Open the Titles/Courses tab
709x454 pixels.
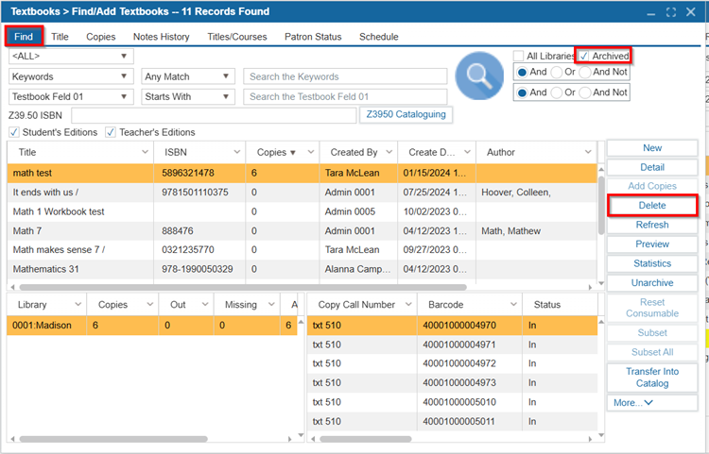[237, 37]
